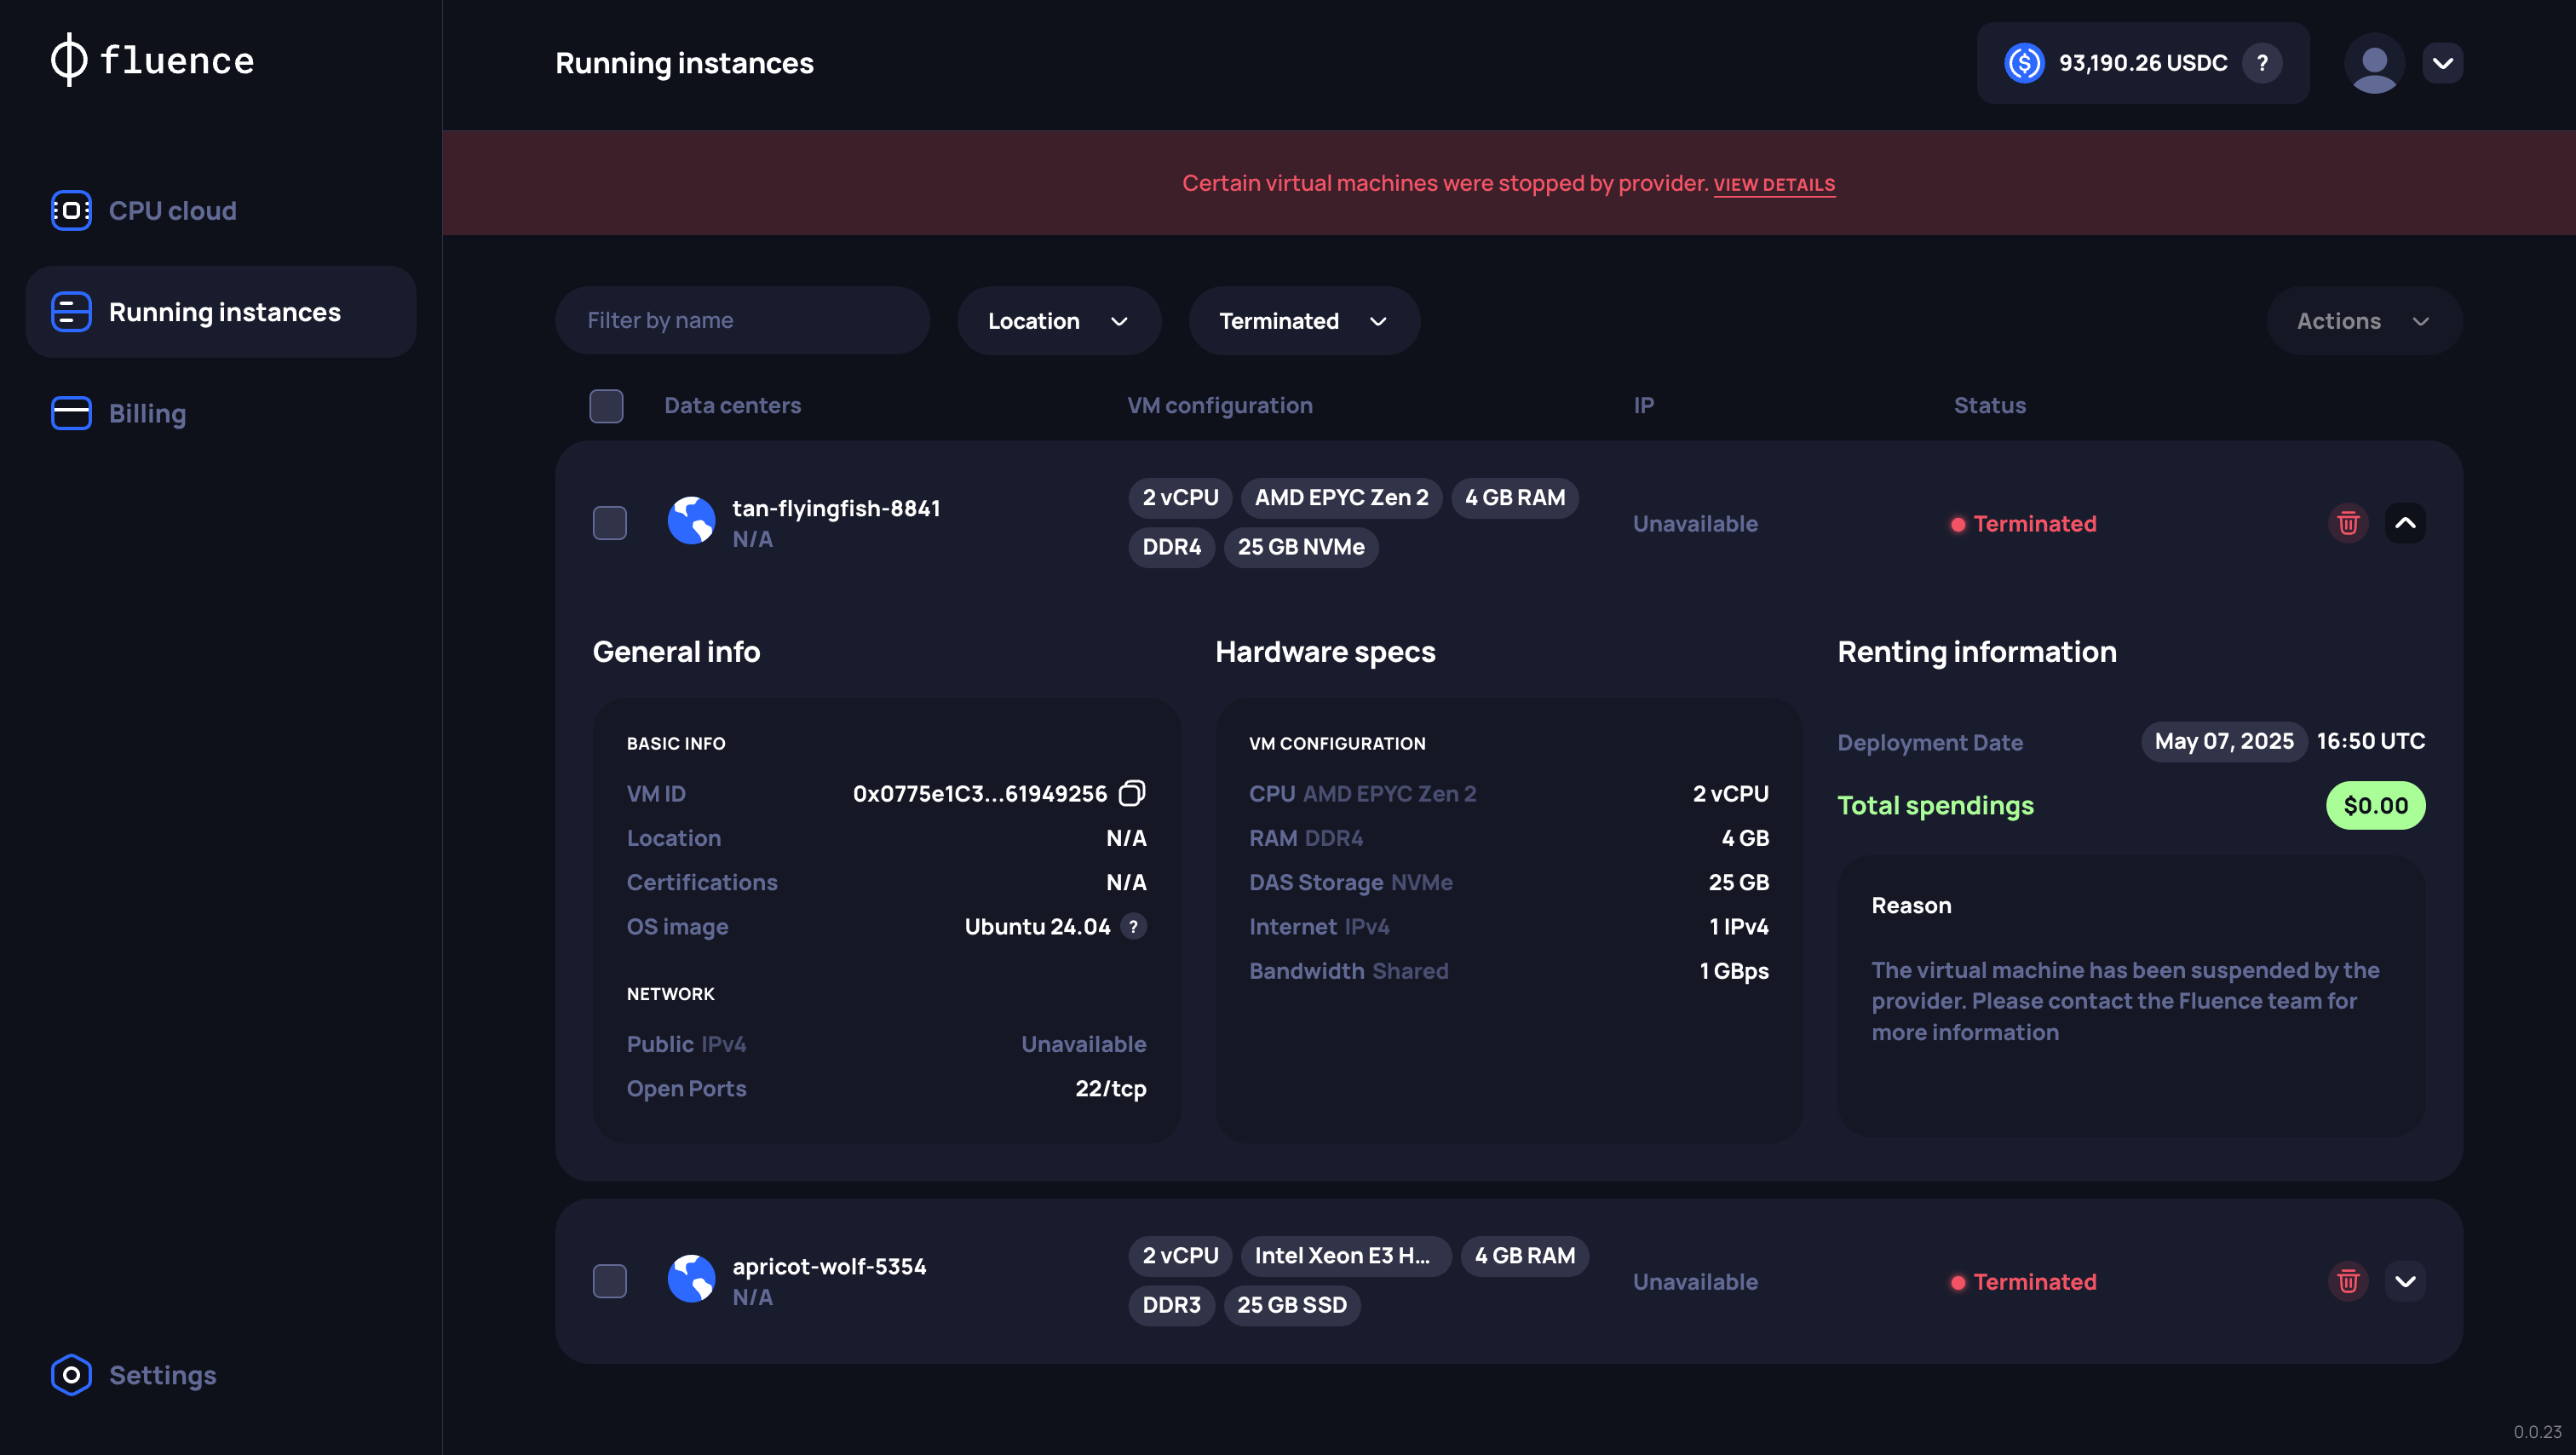Expand the apricot-wolf-5354 instance details
This screenshot has width=2576, height=1455.
[2407, 1281]
